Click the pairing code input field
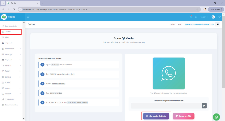The width and height of the screenshot is (225, 121). tap(166, 106)
